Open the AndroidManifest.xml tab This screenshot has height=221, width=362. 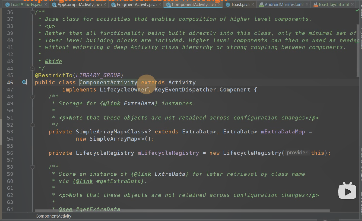click(x=284, y=5)
